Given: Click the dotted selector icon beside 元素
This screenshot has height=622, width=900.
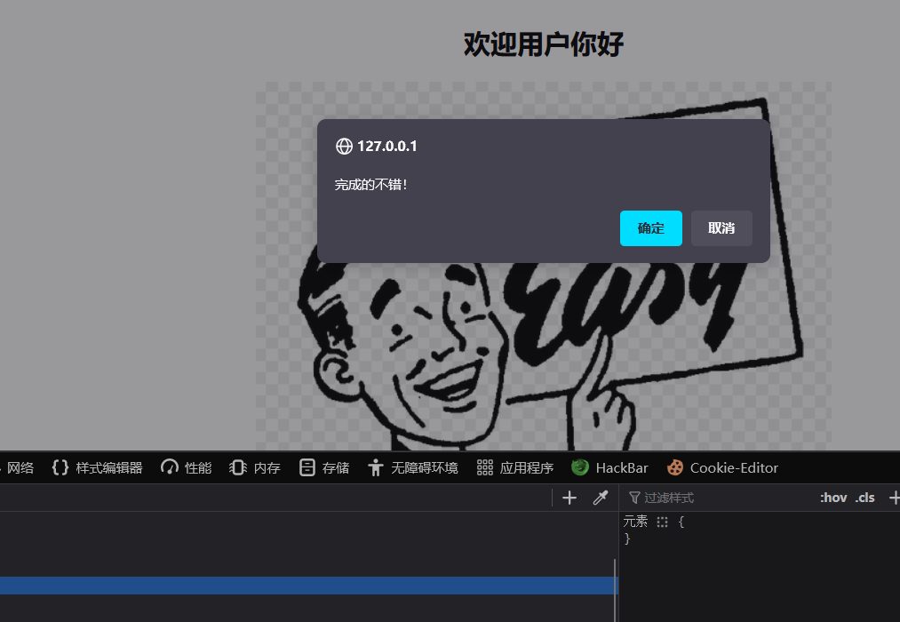Looking at the screenshot, I should pyautogui.click(x=662, y=522).
